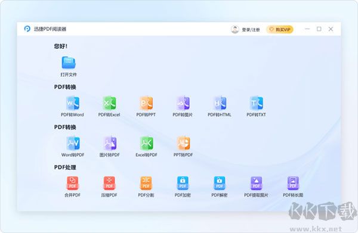Open the 压缩PDF compress tool
Viewport: 358px width, 233px height.
(109, 183)
